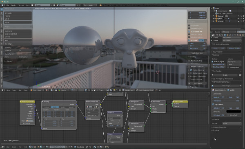Click unlink X icon beside Load Image

(x=241, y=86)
